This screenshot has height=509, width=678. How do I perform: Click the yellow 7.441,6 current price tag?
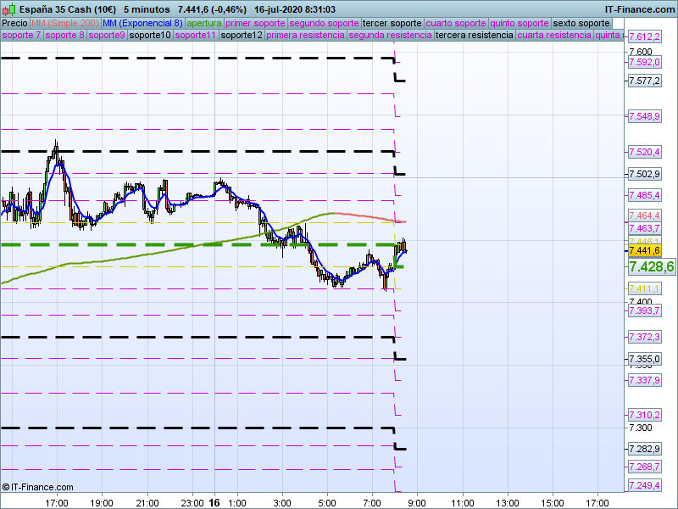point(644,250)
